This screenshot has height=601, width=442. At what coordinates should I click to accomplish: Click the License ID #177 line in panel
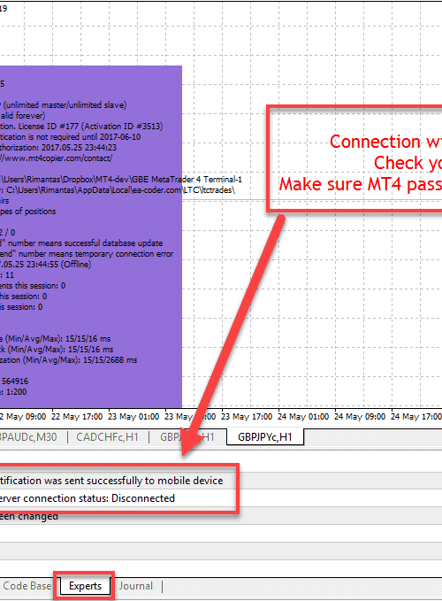[x=81, y=127]
